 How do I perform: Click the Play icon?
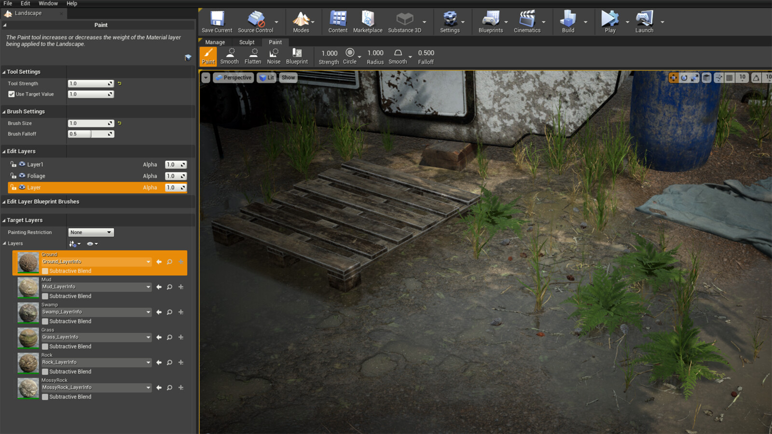(x=610, y=19)
